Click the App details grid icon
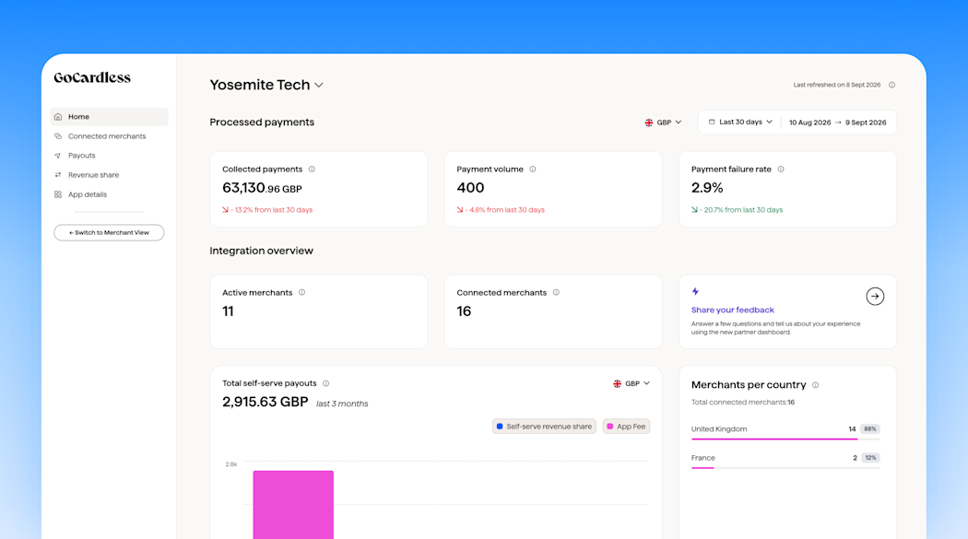Image resolution: width=968 pixels, height=539 pixels. 58,194
